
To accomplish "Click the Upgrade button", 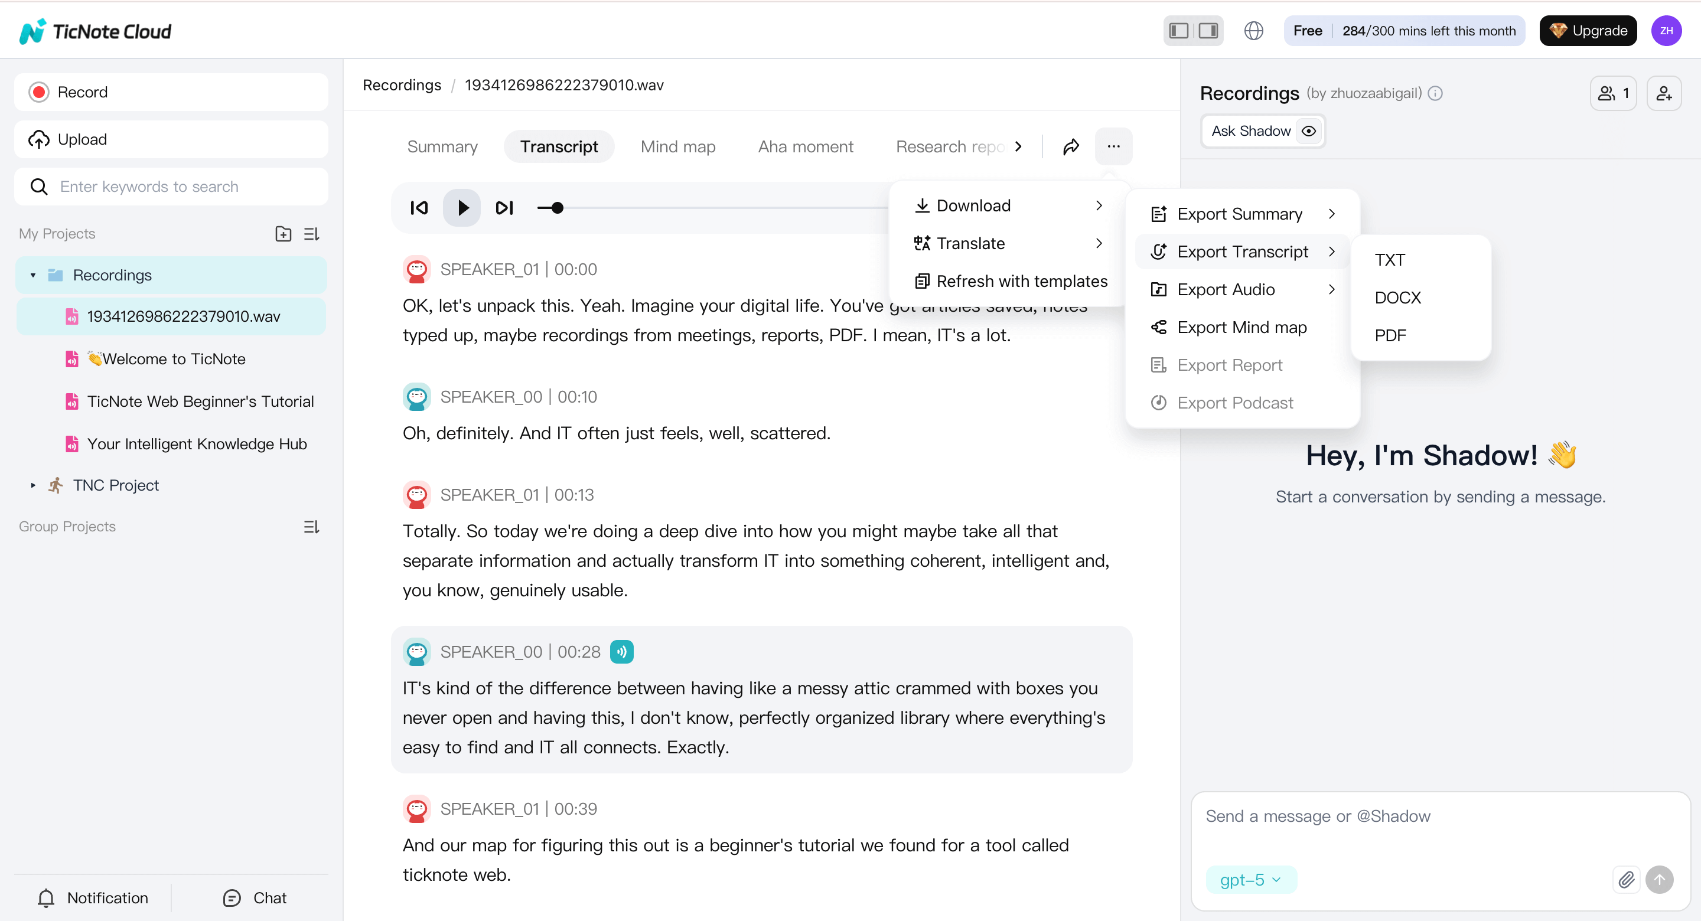I will pyautogui.click(x=1588, y=30).
